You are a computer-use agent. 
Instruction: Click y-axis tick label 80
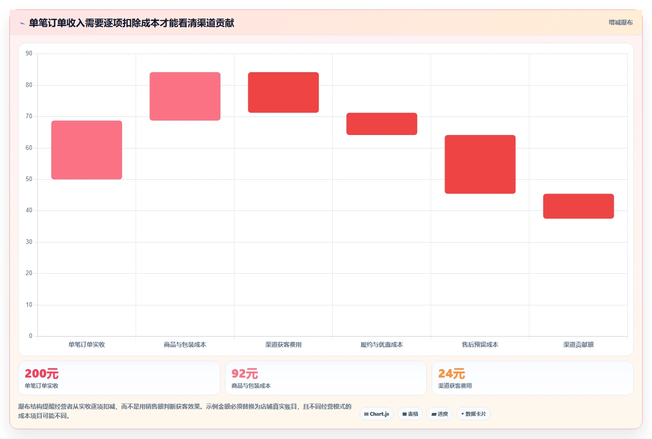pyautogui.click(x=29, y=85)
